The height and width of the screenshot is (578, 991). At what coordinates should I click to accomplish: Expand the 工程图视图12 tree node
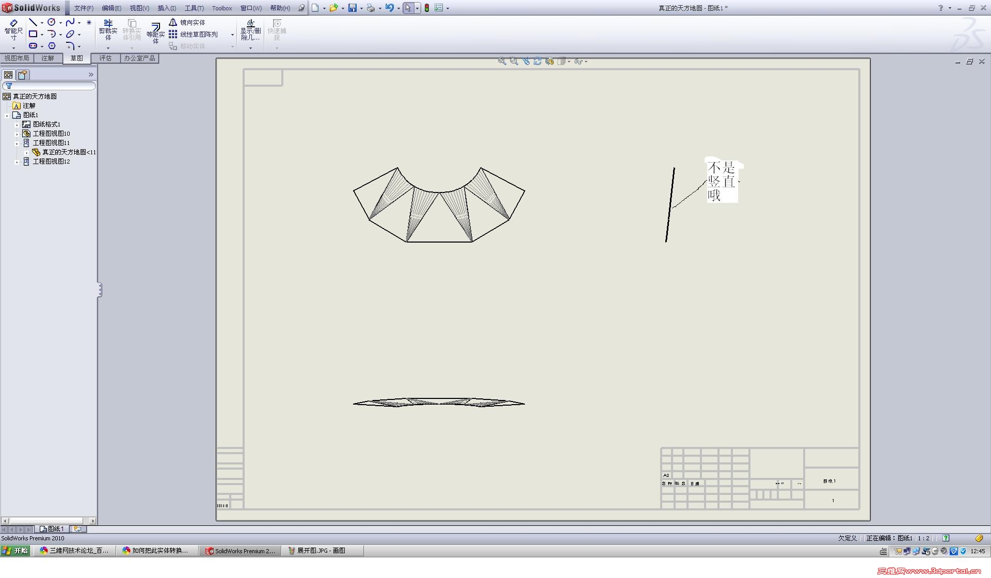pos(17,162)
